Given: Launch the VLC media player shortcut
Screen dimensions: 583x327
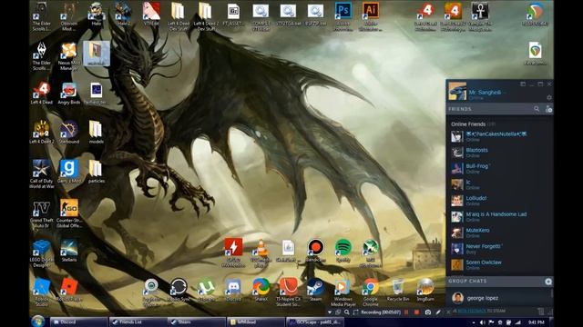Looking at the screenshot, I should point(261,253).
